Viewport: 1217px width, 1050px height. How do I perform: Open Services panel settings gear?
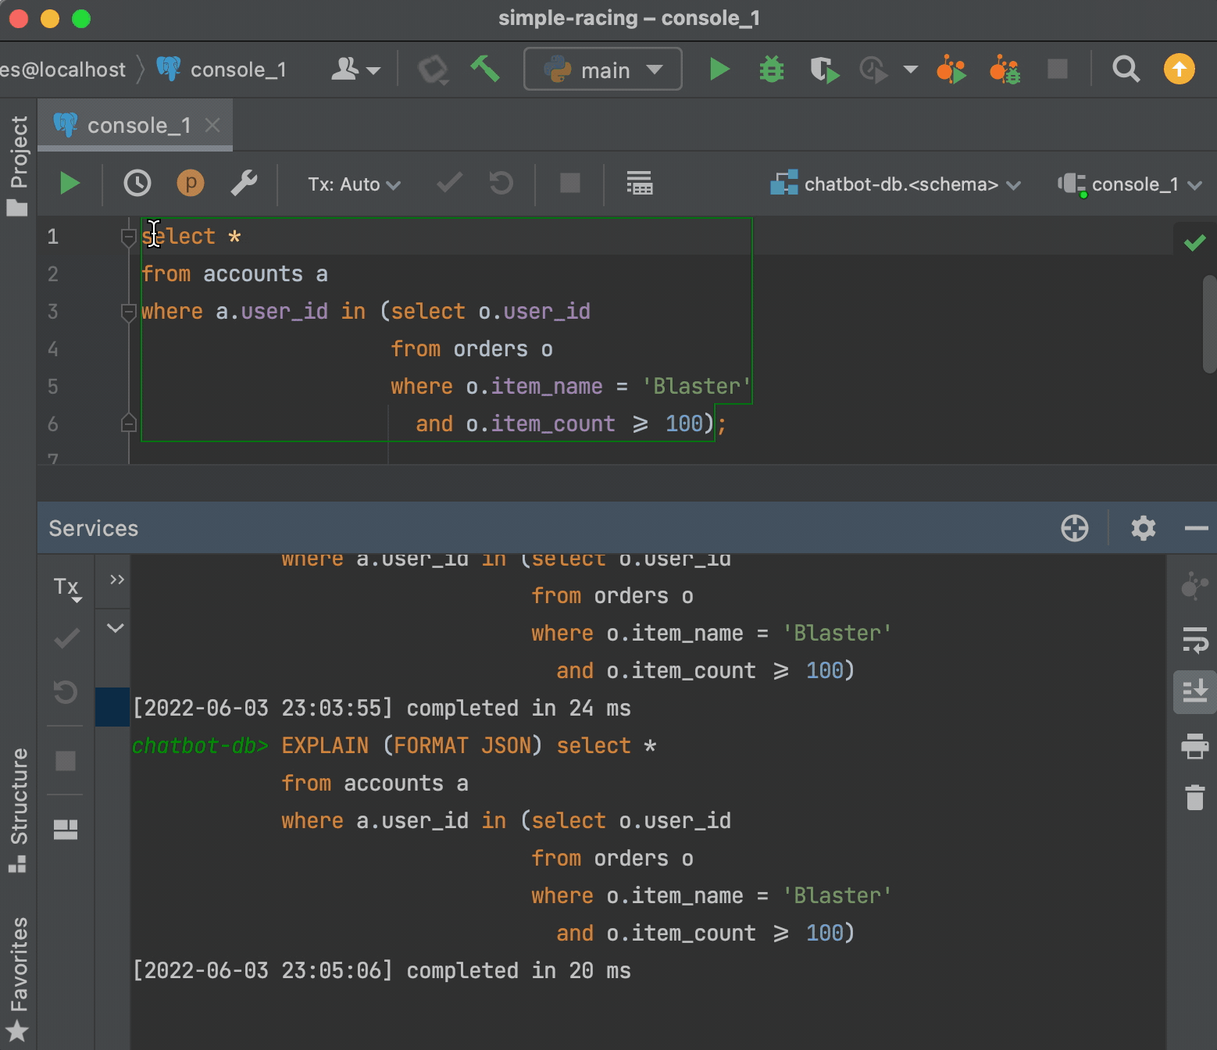coord(1143,528)
